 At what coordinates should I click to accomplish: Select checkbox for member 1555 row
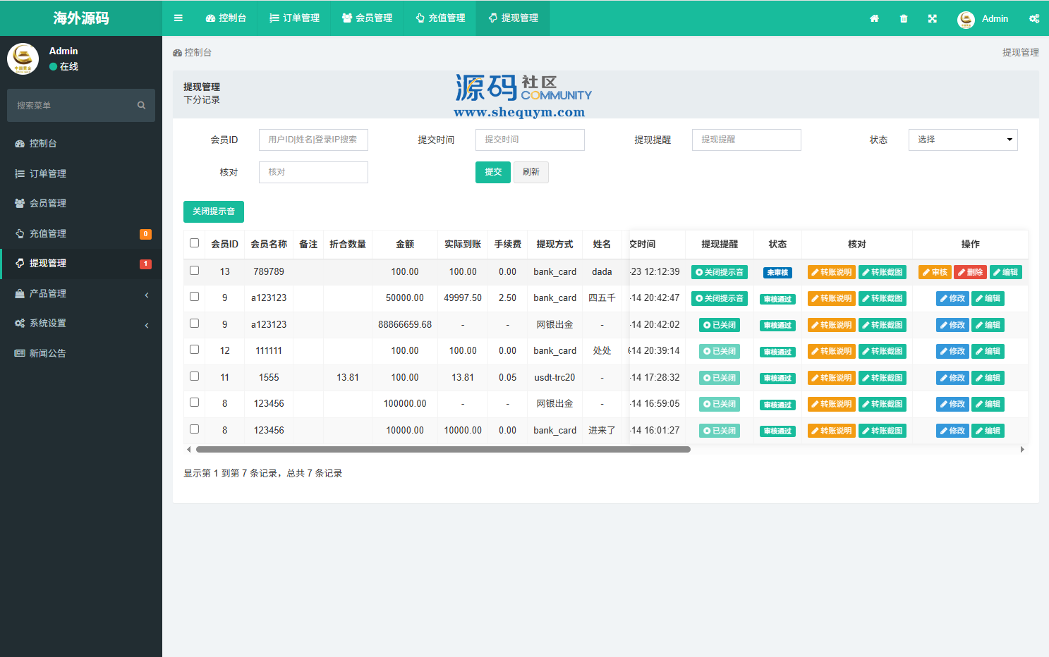[x=195, y=376]
